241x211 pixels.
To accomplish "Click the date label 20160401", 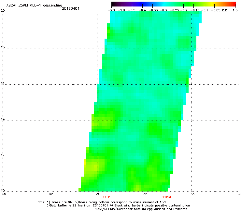I will coord(71,8).
